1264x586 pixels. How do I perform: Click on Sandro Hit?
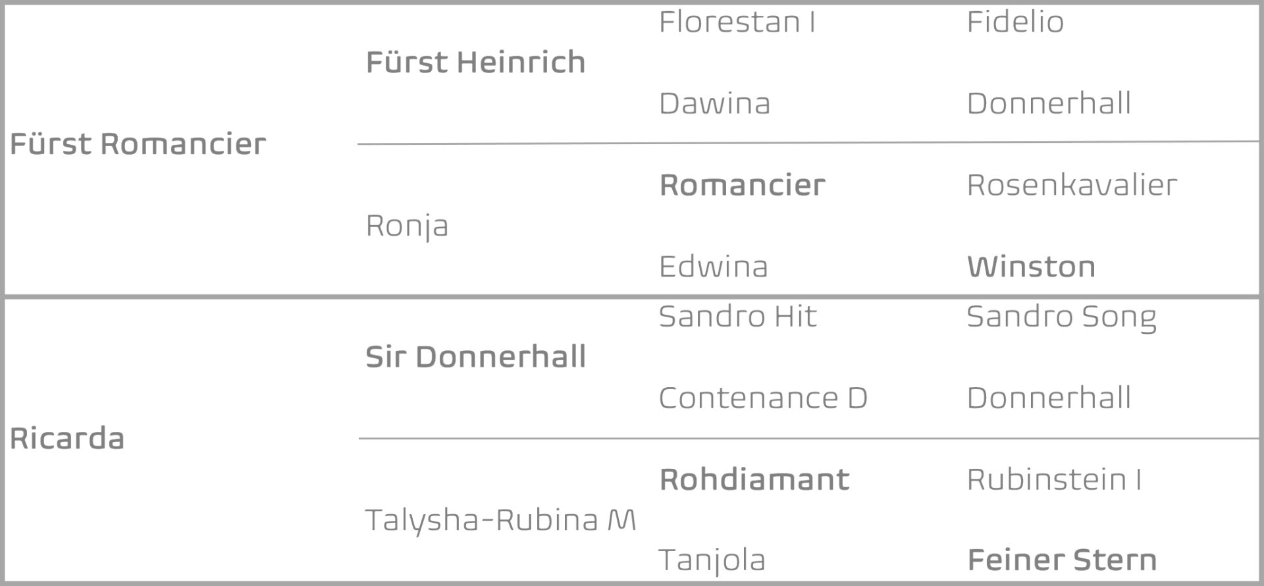(x=737, y=317)
